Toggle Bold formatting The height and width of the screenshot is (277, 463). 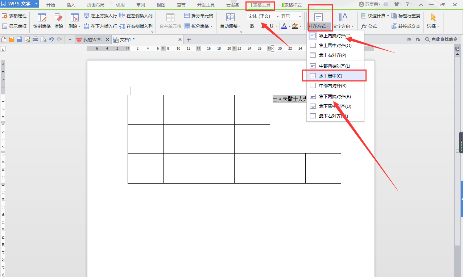[252, 26]
